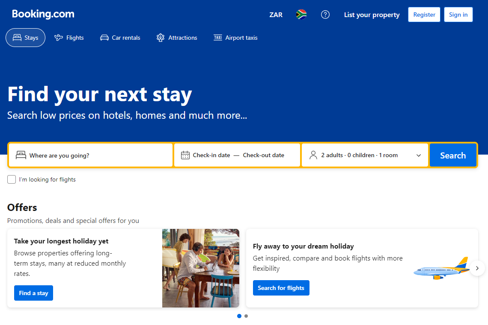Click the airplane illustration in flights offer
Image resolution: width=488 pixels, height=325 pixels.
(x=441, y=269)
